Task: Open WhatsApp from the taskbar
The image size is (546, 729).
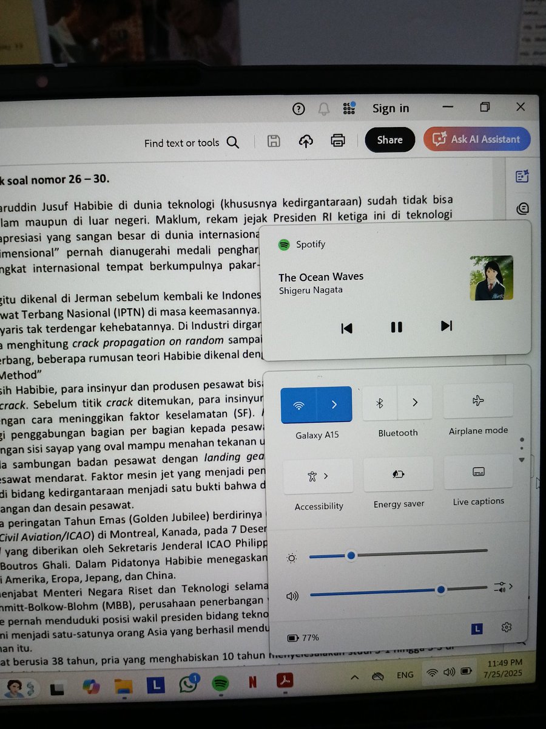Action: click(x=189, y=683)
